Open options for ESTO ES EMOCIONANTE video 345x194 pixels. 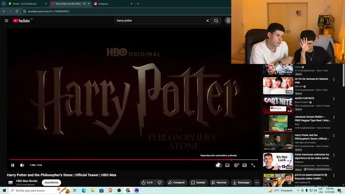click(334, 175)
